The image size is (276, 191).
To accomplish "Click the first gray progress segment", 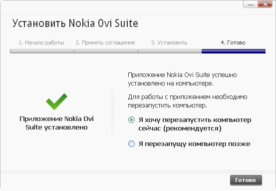I will pyautogui.click(x=42, y=51).
